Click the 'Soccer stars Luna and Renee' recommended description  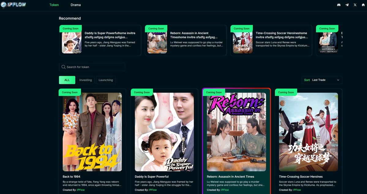pos(283,44)
